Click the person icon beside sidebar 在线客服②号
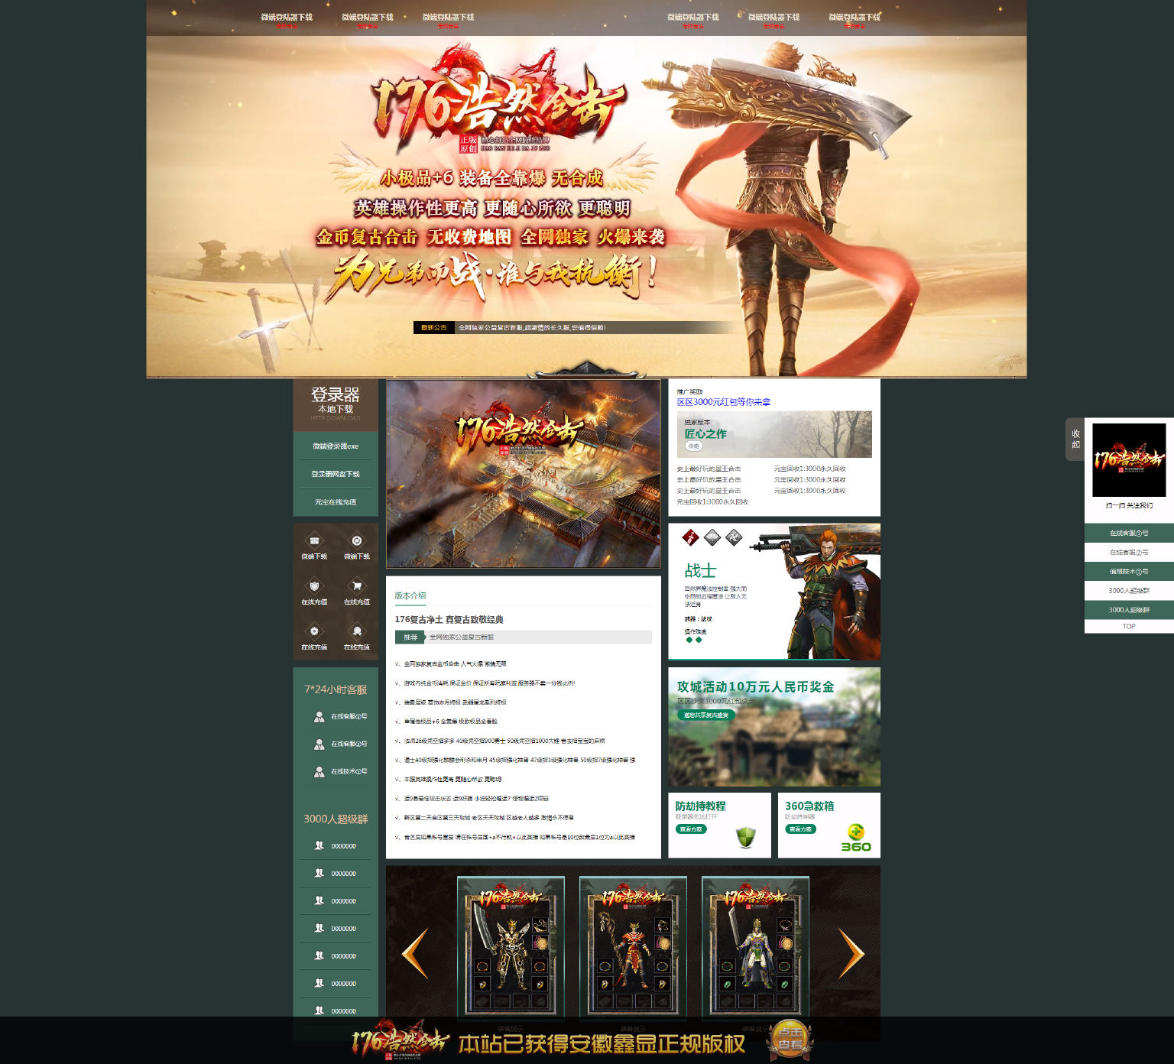The image size is (1174, 1064). (x=319, y=744)
